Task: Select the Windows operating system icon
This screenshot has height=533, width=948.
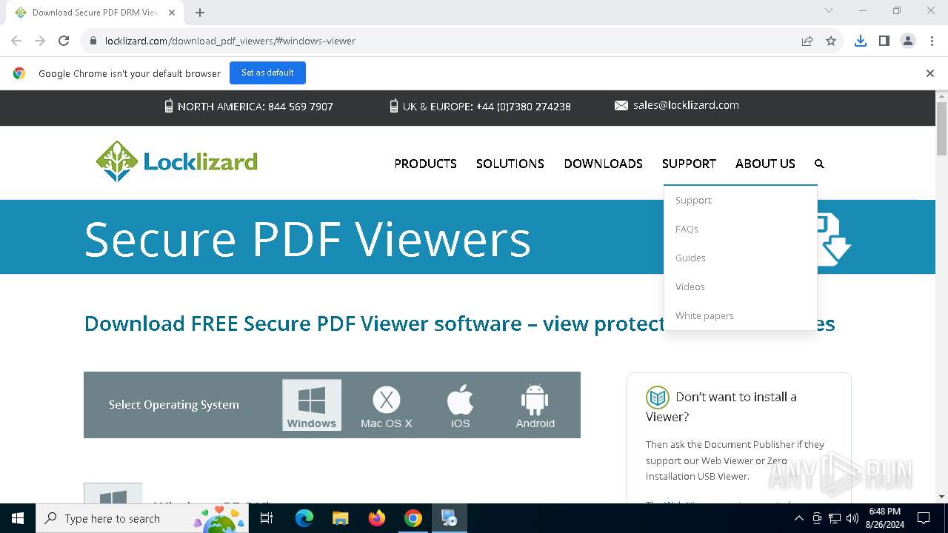Action: tap(312, 405)
